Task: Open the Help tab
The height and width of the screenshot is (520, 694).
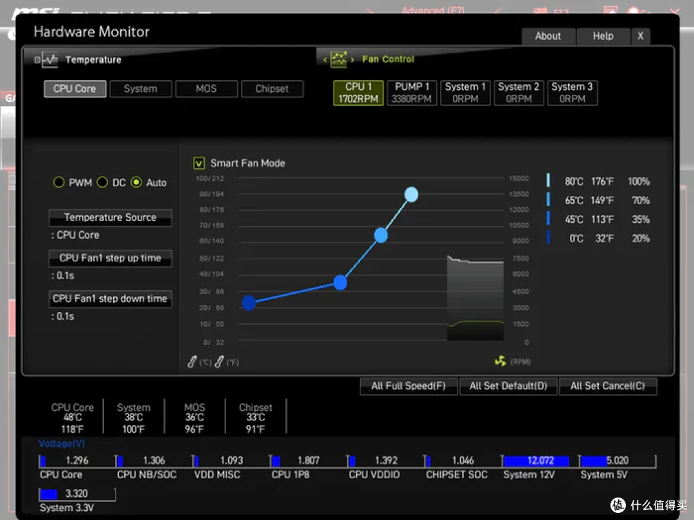Action: tap(603, 36)
